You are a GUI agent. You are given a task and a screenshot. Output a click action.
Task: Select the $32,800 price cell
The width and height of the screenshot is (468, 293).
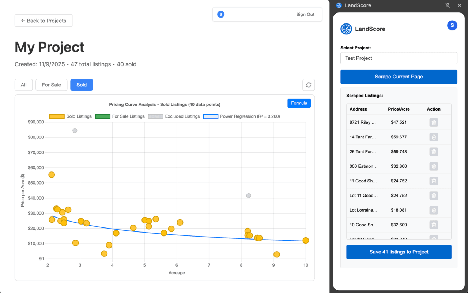(399, 166)
